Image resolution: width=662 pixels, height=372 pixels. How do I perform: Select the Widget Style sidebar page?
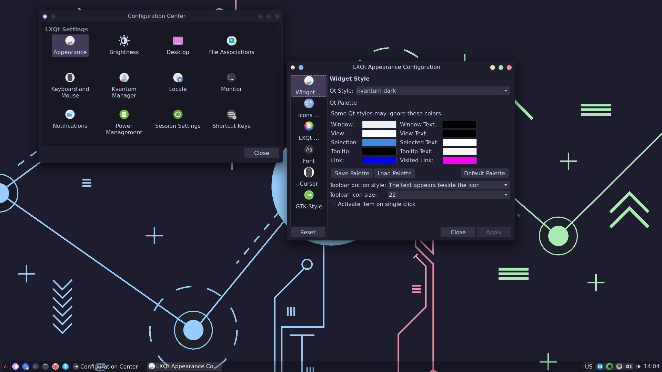click(309, 86)
